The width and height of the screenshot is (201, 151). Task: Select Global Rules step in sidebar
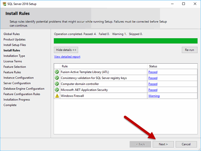tap(11, 34)
